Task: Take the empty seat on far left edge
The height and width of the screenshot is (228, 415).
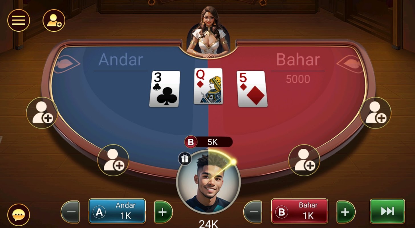Action: [x=42, y=113]
